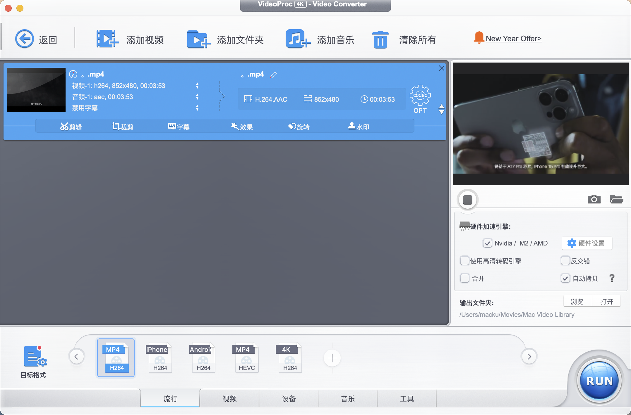Open the codec OPT gear settings
The image size is (631, 415).
(x=420, y=99)
